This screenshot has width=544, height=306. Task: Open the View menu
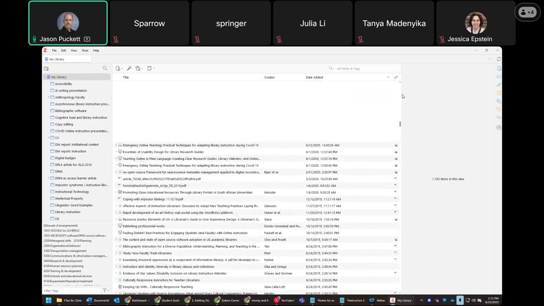pos(74,51)
